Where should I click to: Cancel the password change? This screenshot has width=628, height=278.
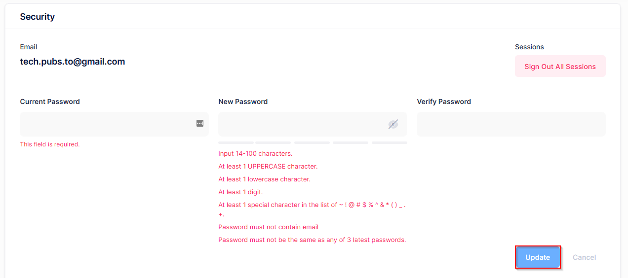tap(584, 257)
